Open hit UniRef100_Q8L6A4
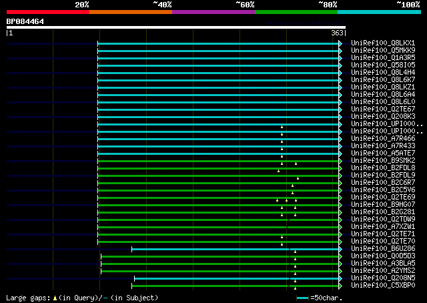 [383, 94]
